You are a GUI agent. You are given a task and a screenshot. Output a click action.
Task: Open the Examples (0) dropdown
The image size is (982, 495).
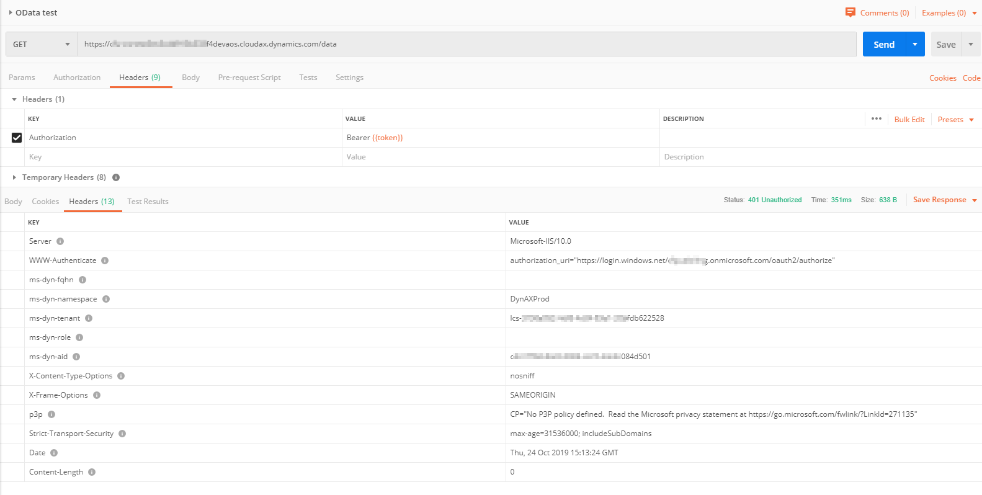point(949,12)
